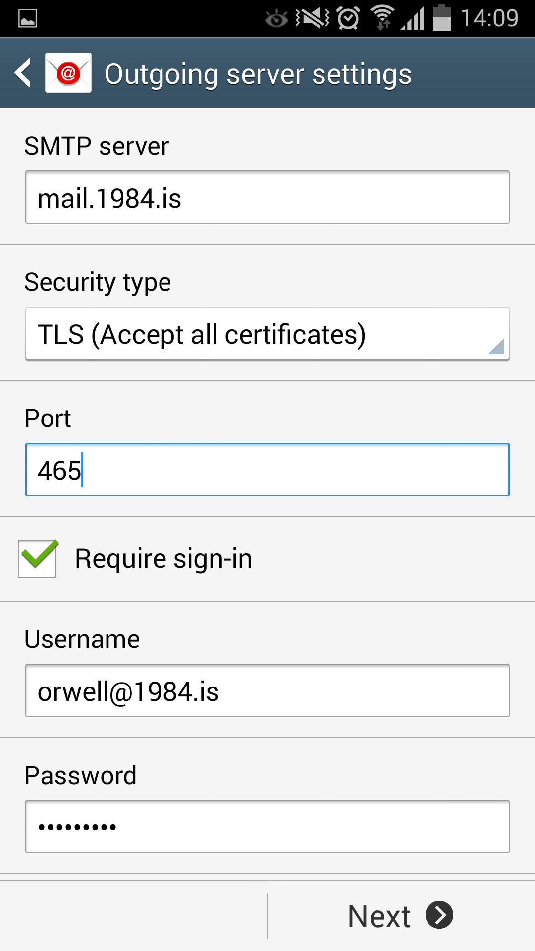Tap the vibrate mute status icon
535x951 pixels.
pos(312,18)
